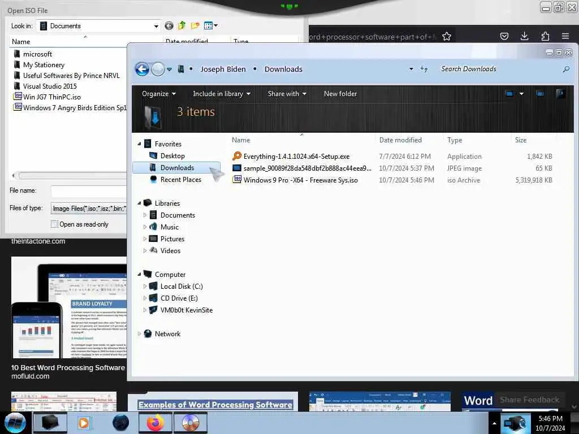The image size is (579, 434).
Task: Select Everything-1.4.1.1024.x64-Setup.exe file
Action: point(296,157)
